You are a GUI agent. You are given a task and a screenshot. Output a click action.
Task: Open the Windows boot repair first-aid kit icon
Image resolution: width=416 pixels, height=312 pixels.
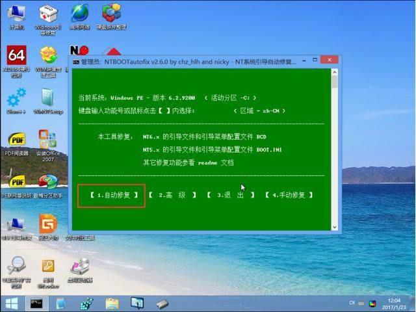coord(48,19)
